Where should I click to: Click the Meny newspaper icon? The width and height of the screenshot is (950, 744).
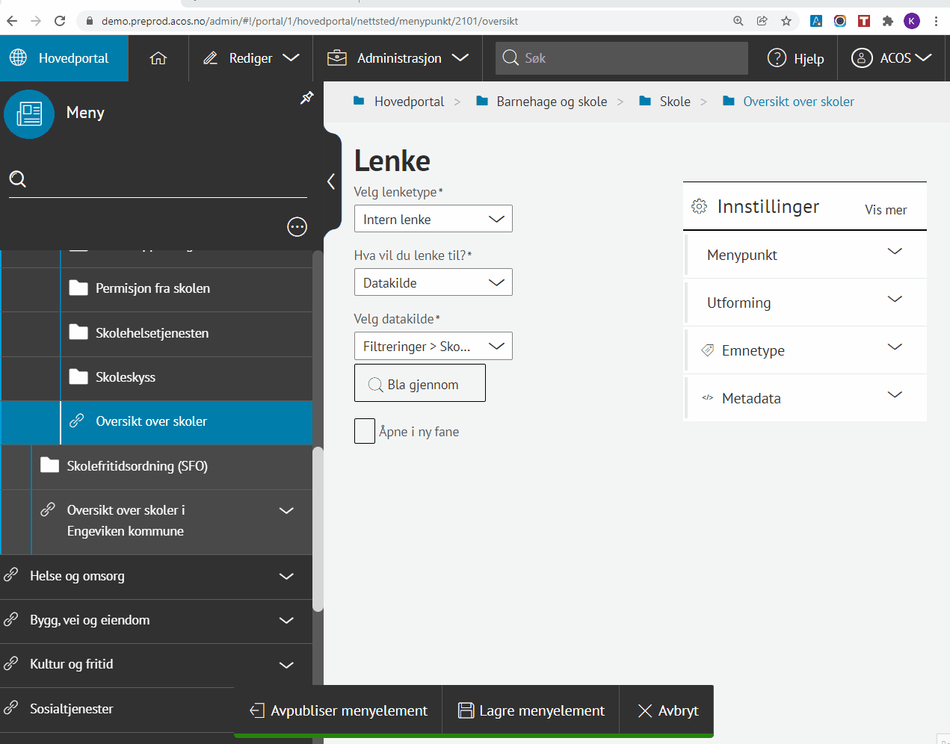pos(29,114)
